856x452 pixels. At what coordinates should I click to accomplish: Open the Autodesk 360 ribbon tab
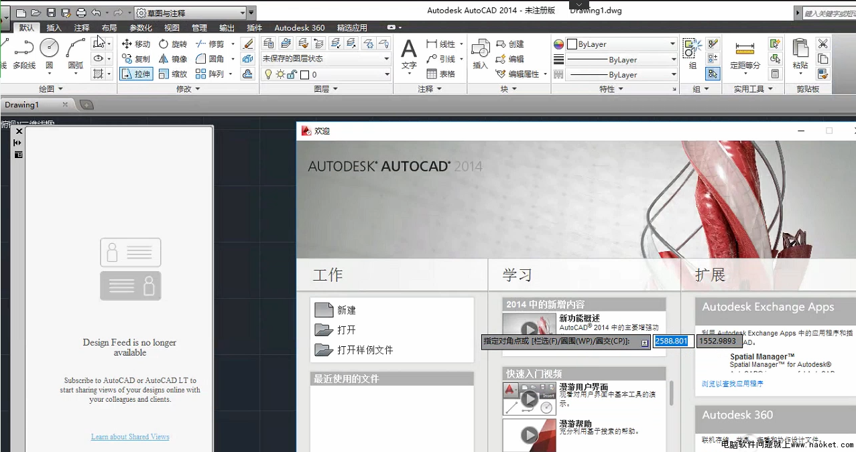coord(300,27)
